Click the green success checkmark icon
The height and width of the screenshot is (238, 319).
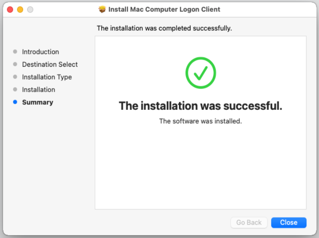(x=201, y=73)
